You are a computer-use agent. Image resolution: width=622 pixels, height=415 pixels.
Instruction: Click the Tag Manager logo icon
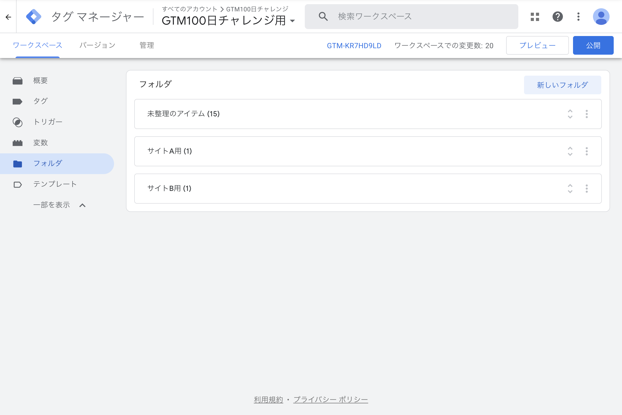[34, 17]
